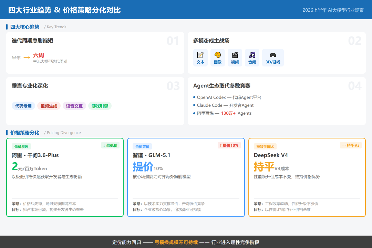Screen dimensions: 372x248
Task: Click the 四大核心趋势 section heading
Action: click(25, 27)
